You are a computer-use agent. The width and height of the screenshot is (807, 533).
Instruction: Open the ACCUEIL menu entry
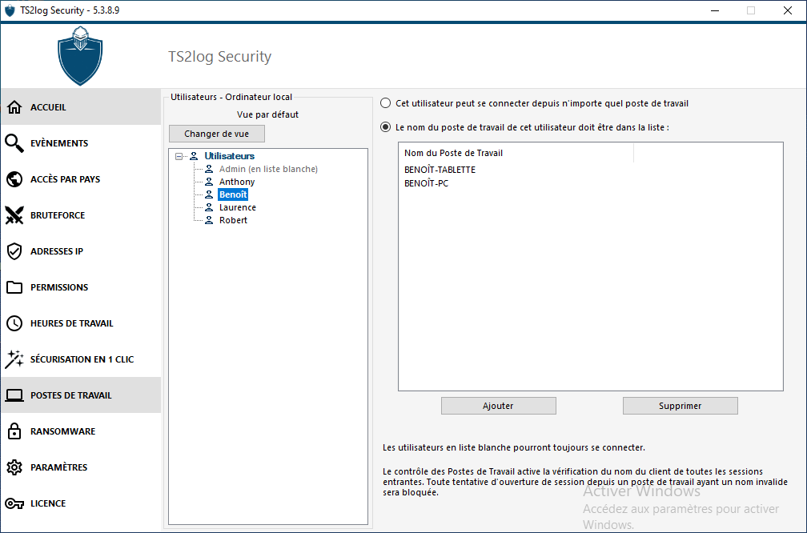pos(81,107)
